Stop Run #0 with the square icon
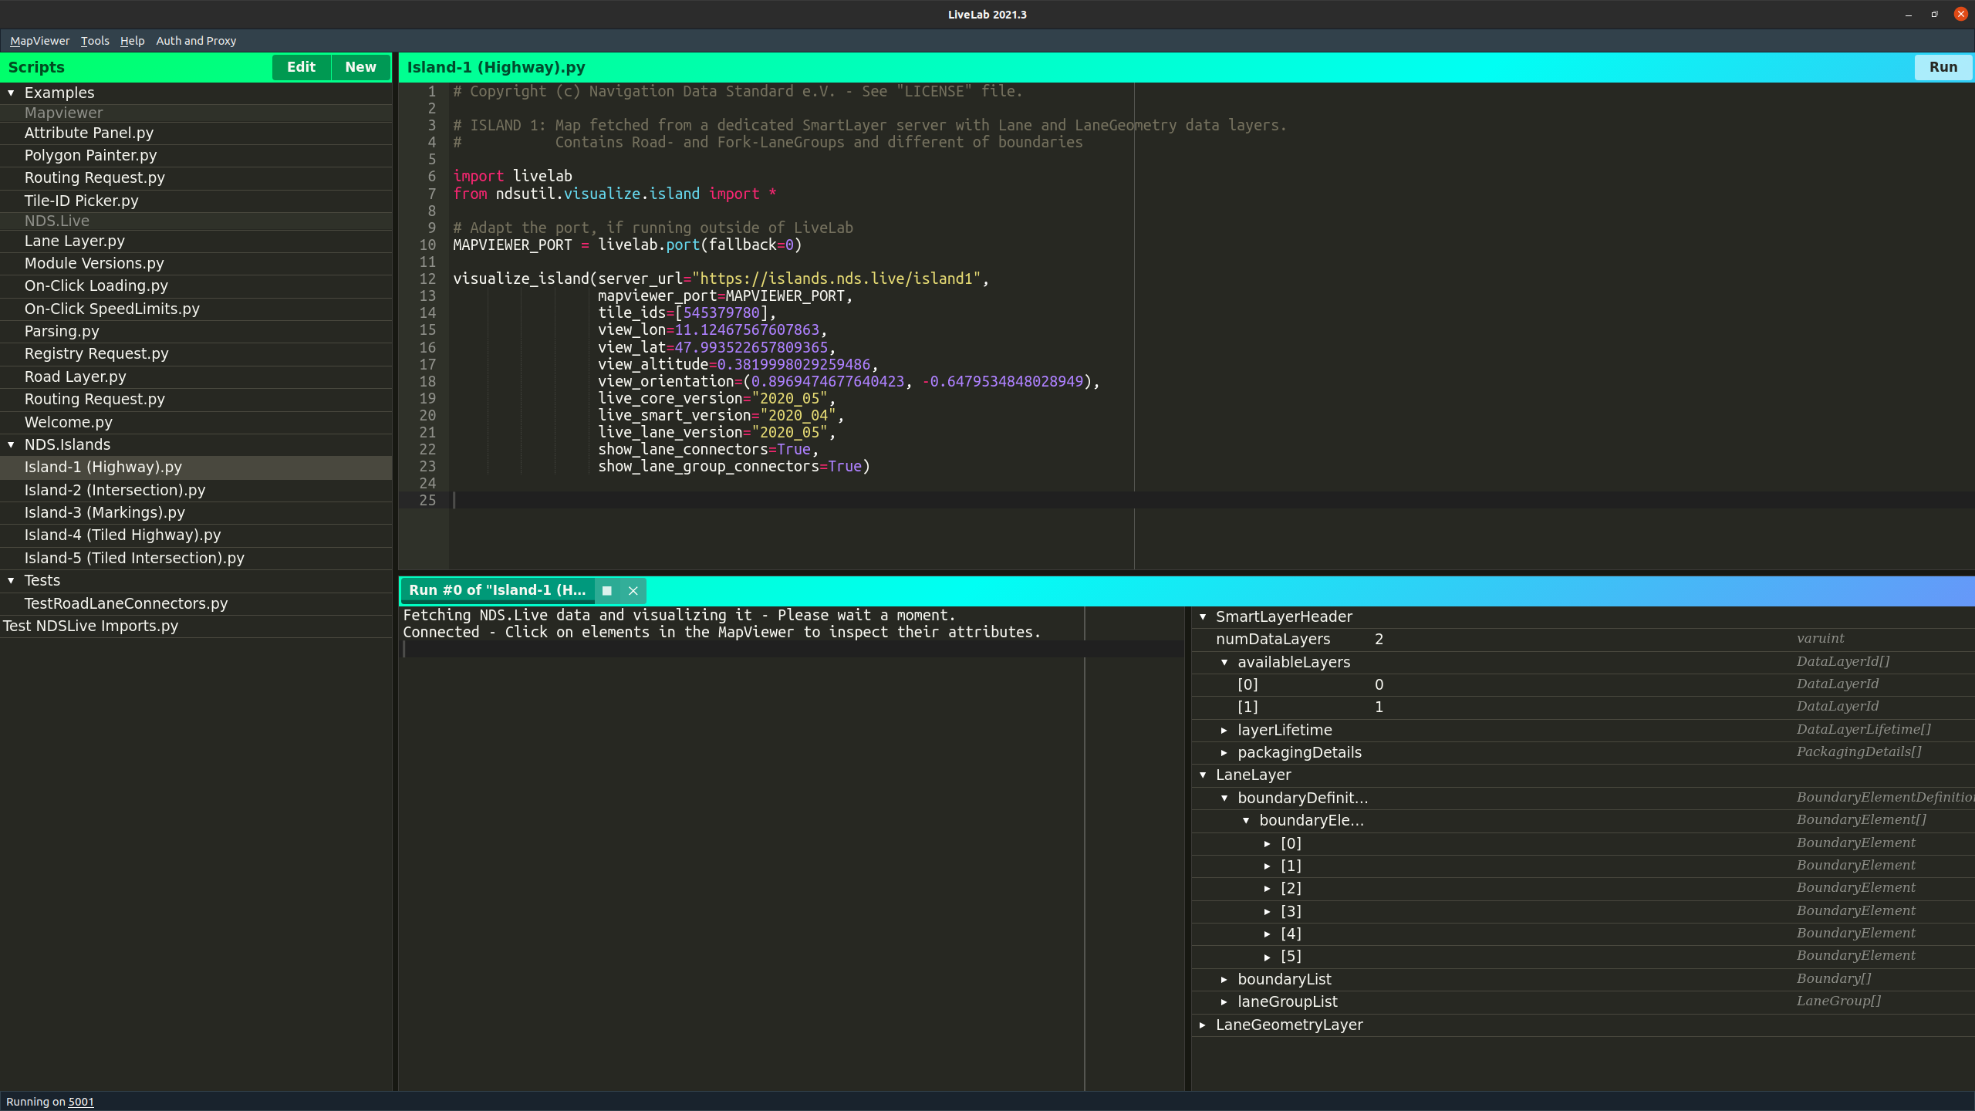The height and width of the screenshot is (1111, 1975). pyautogui.click(x=607, y=590)
